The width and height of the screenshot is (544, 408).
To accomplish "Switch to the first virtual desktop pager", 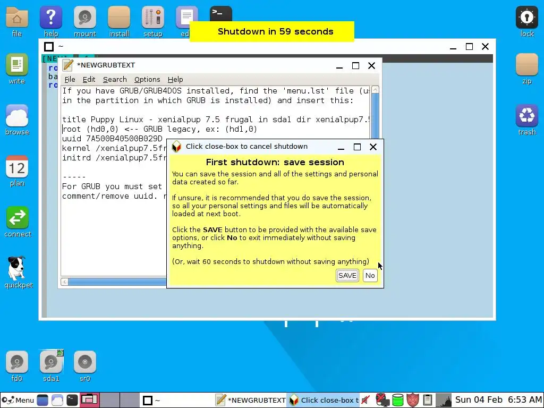I will pyautogui.click(x=89, y=400).
